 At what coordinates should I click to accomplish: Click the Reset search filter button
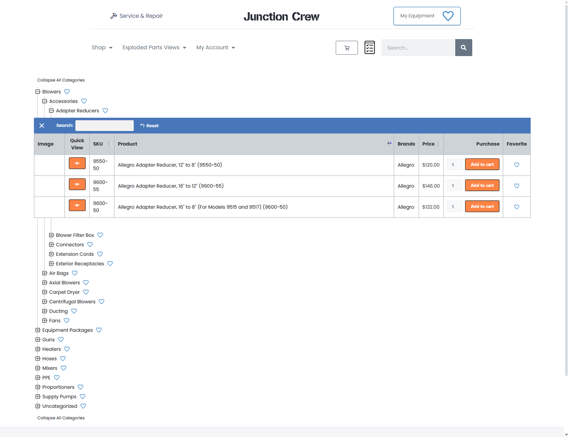click(x=149, y=126)
